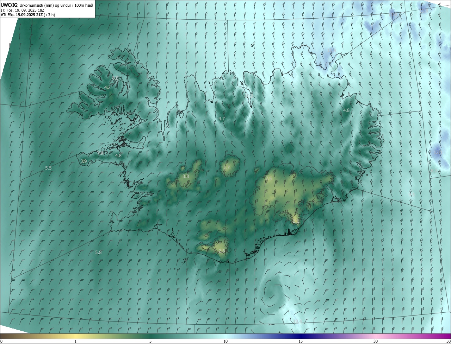
Task: Click the 0 tick on the colour scale
Action: 1,341
